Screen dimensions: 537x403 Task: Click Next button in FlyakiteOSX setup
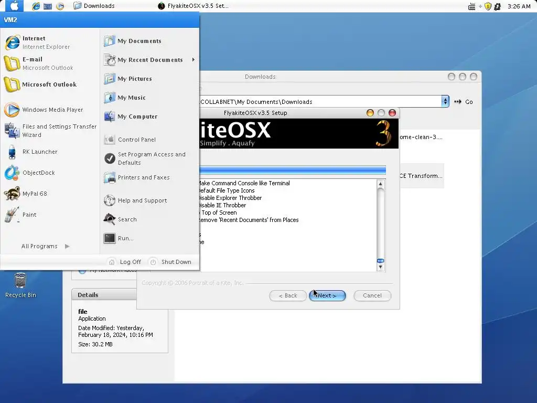327,295
